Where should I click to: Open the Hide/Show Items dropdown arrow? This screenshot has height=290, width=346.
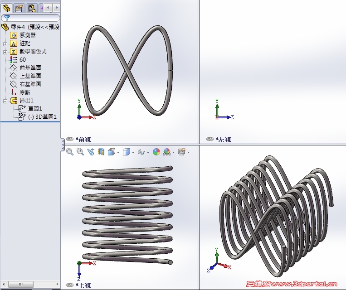click(148, 152)
